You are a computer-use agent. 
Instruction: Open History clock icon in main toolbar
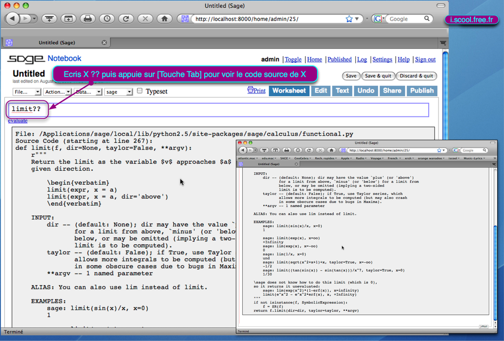(x=107, y=19)
